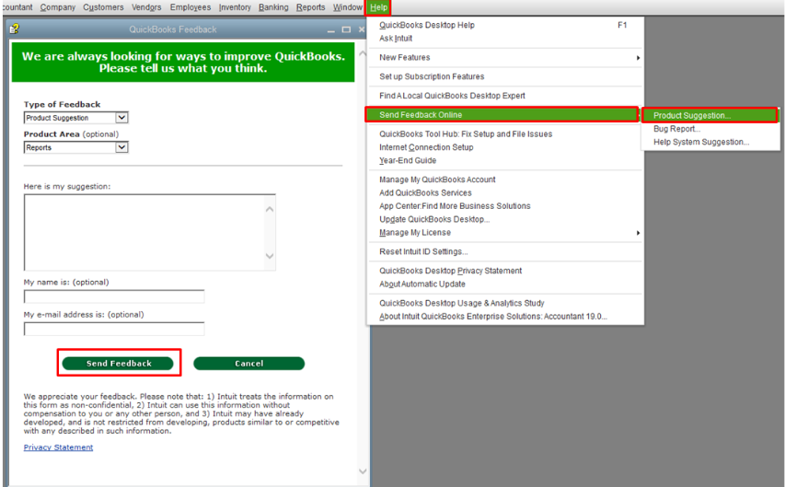Open the Type of Feedback dropdown
Viewport: 785px width, 487px height.
pyautogui.click(x=121, y=118)
